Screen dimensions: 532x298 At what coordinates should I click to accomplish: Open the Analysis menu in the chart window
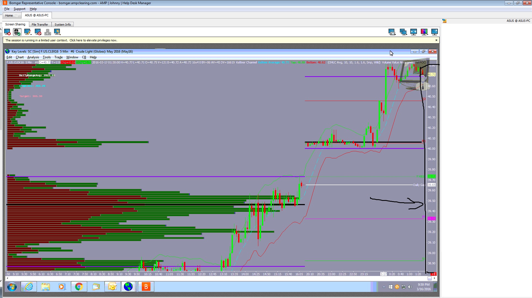click(33, 57)
